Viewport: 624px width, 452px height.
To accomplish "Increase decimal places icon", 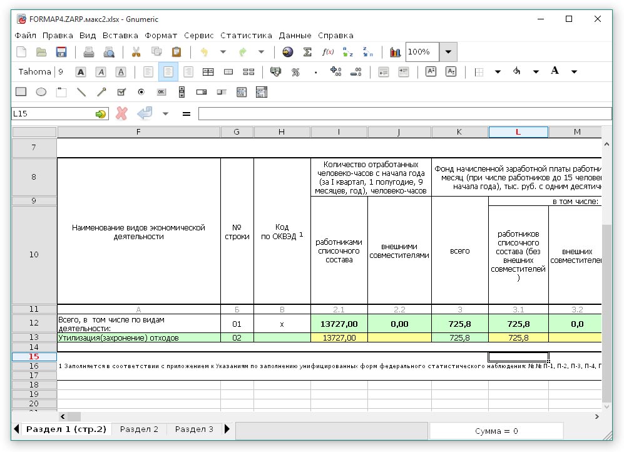I will click(335, 72).
